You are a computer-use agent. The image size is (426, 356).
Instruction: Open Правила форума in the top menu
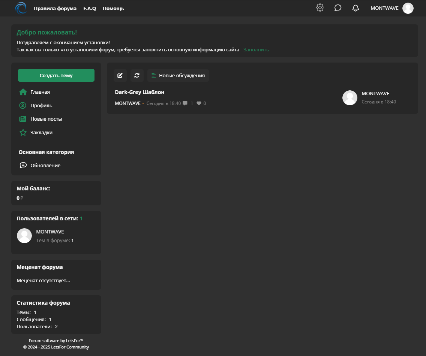pyautogui.click(x=55, y=8)
